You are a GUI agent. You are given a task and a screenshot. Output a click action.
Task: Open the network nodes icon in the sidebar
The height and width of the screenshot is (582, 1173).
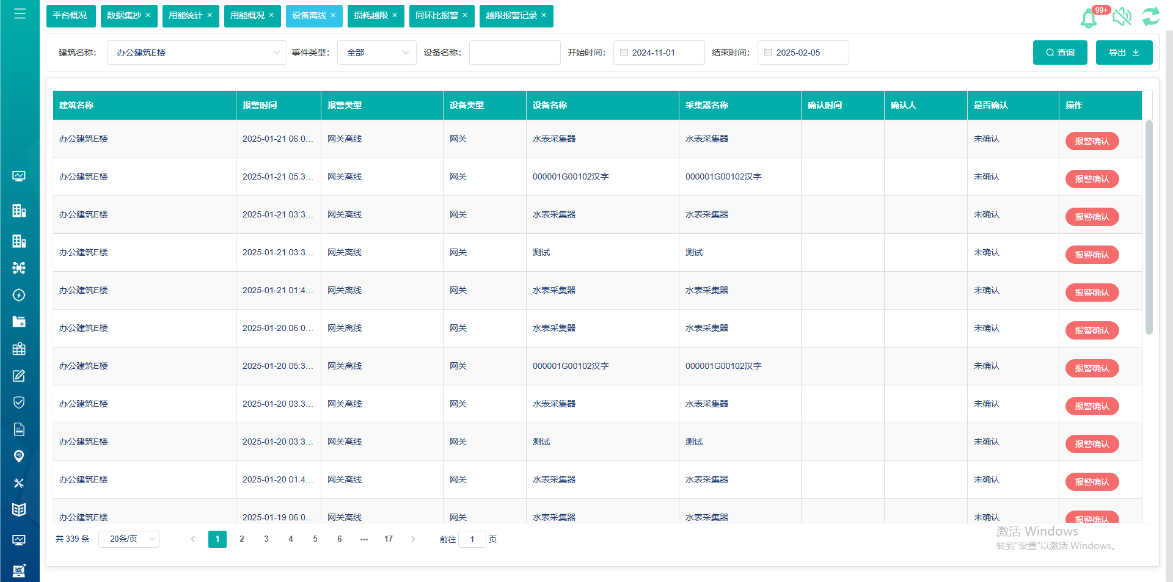pyautogui.click(x=19, y=267)
